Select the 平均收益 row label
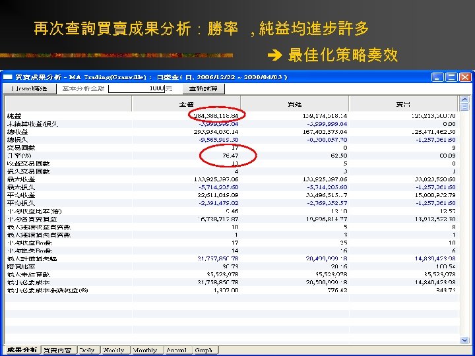The image size is (475, 356). tap(21, 195)
